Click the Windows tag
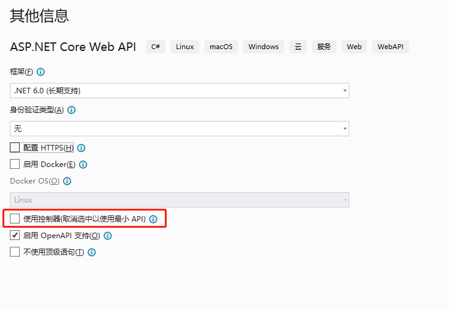This screenshot has width=449, height=310. (x=263, y=47)
